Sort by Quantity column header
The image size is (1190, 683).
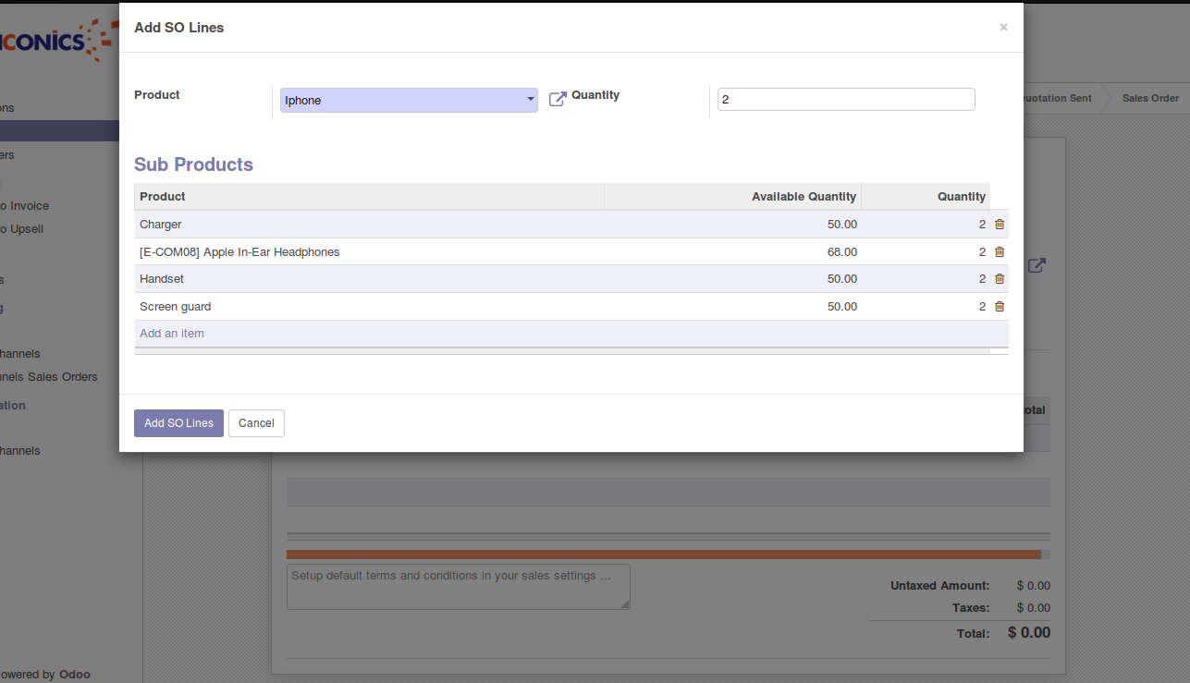click(x=961, y=197)
